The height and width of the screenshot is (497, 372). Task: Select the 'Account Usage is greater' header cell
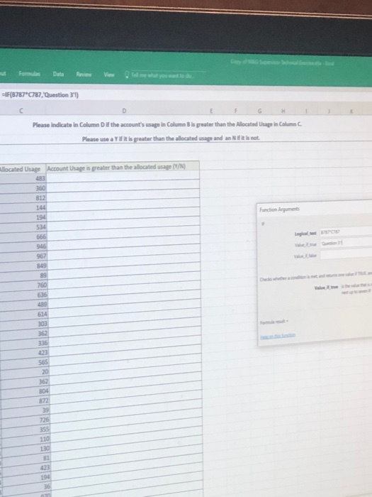click(123, 167)
